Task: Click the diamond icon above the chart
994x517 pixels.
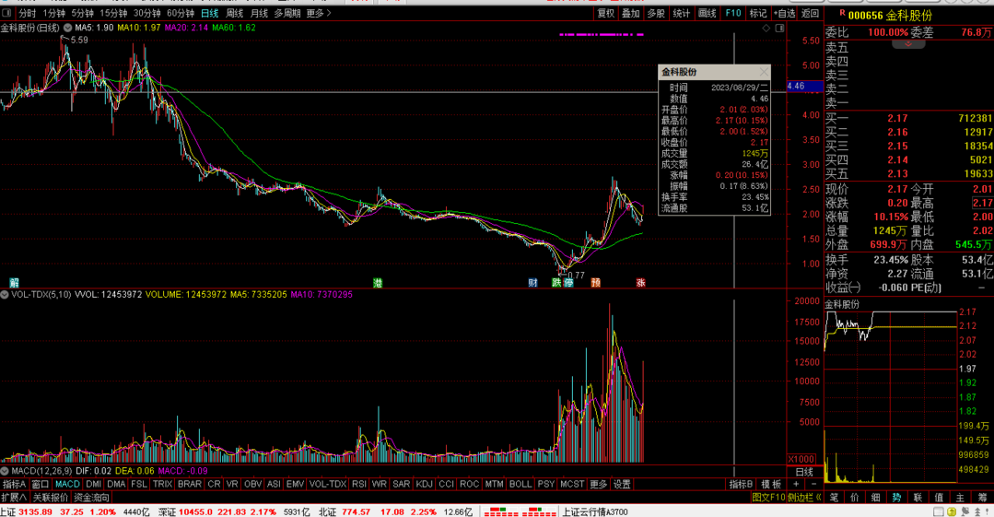Action: 766,28
